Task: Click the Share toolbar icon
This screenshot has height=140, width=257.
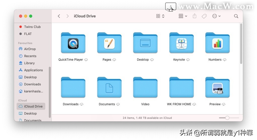Action: coord(195,16)
